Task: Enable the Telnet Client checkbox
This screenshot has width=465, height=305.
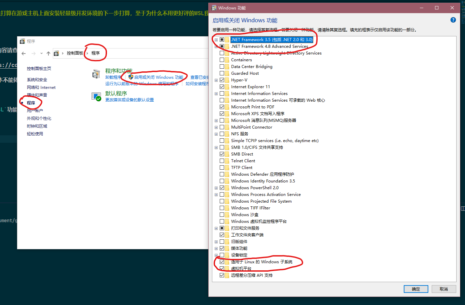Action: pos(222,161)
